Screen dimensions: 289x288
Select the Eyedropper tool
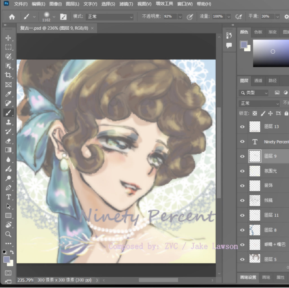(x=8, y=94)
